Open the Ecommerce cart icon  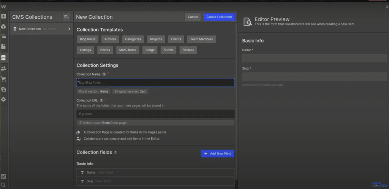3,79
